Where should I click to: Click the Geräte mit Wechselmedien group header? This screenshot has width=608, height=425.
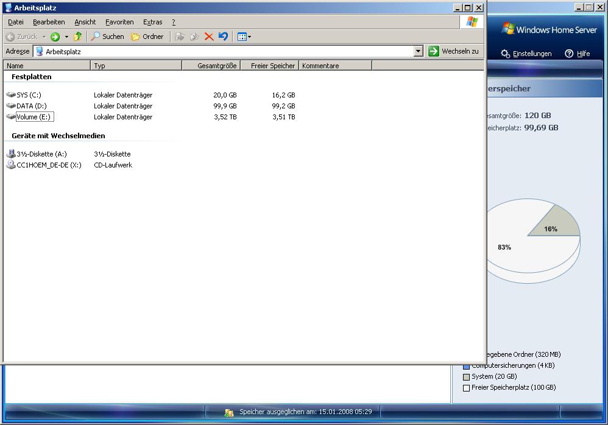(x=58, y=136)
